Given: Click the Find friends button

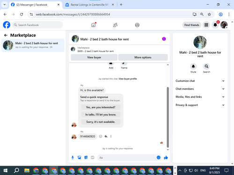Looking at the screenshot, I should coord(192,25).
